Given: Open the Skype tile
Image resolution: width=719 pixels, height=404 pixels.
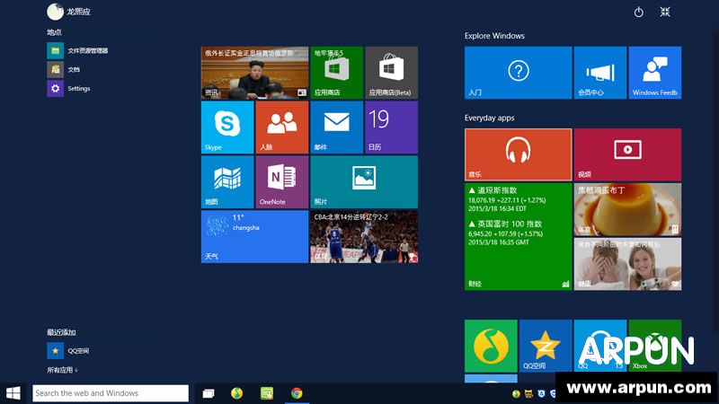Looking at the screenshot, I should tap(227, 127).
